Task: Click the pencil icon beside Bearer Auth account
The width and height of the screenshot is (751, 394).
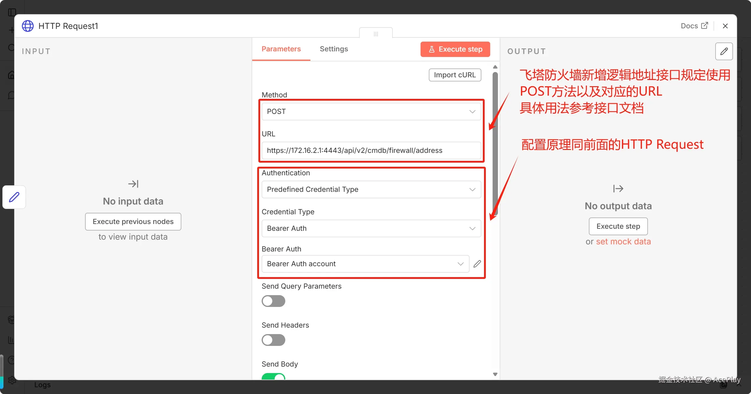Action: 477,264
